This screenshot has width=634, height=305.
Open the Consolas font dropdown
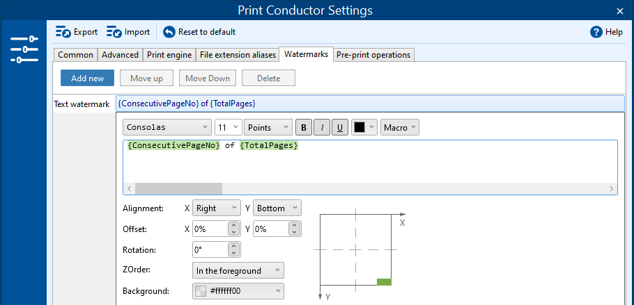coord(167,128)
